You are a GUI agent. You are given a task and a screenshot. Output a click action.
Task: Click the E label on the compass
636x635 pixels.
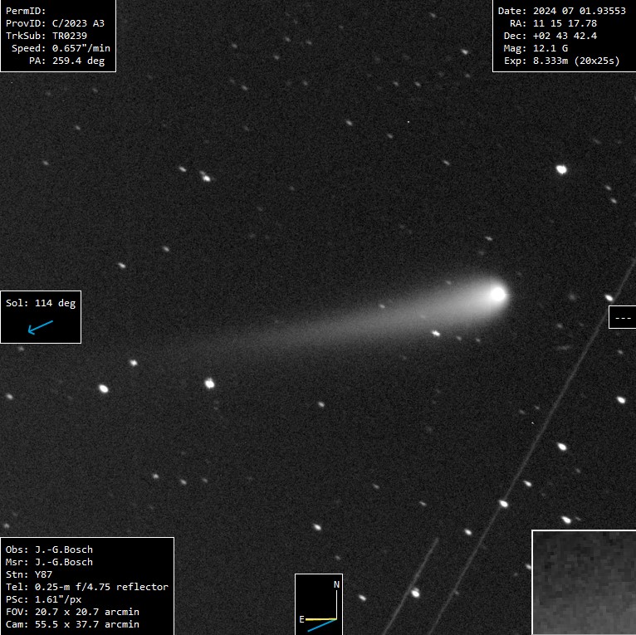[301, 619]
